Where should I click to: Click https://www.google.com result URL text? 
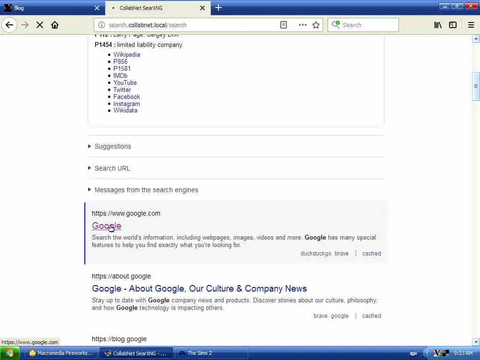[126, 213]
